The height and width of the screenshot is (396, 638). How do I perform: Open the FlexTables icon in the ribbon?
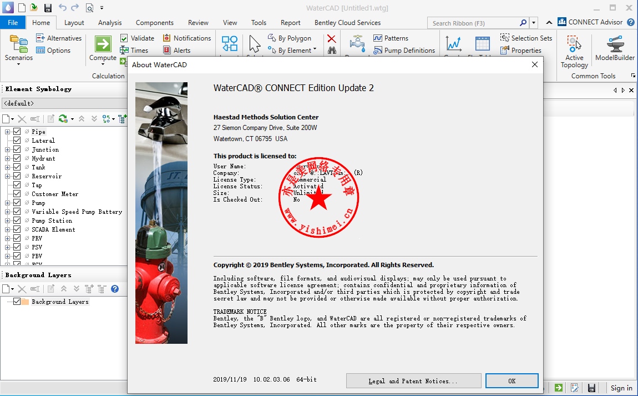[482, 44]
